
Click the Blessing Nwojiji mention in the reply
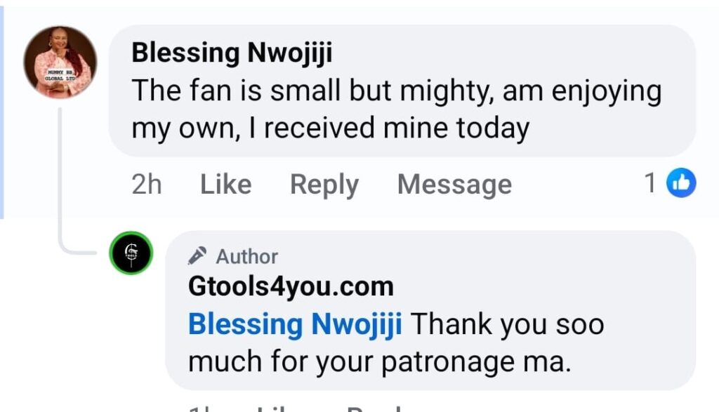[295, 325]
